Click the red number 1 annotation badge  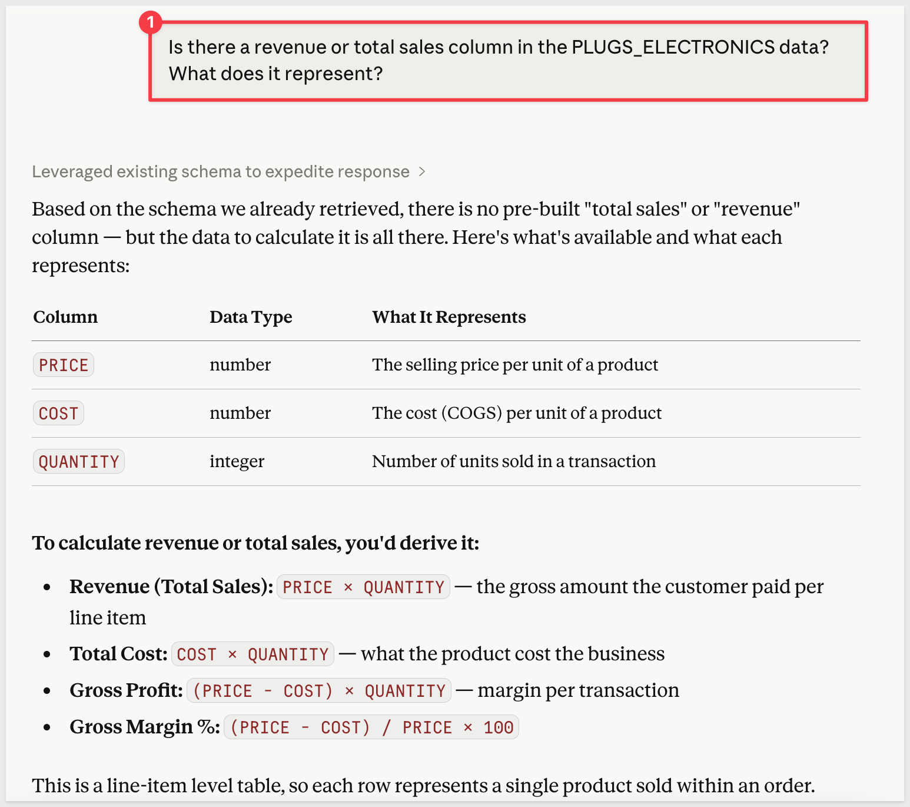click(x=150, y=22)
